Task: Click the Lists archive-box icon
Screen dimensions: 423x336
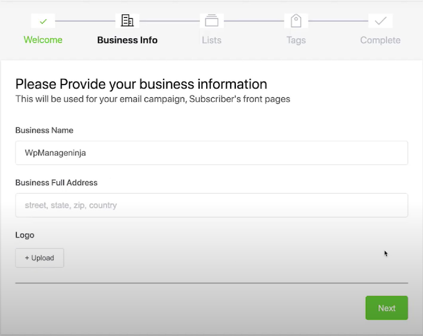Action: pyautogui.click(x=212, y=20)
